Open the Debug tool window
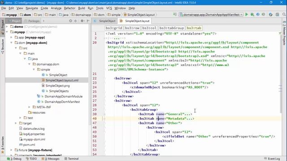The height and width of the screenshot is (161, 287). tap(14, 159)
